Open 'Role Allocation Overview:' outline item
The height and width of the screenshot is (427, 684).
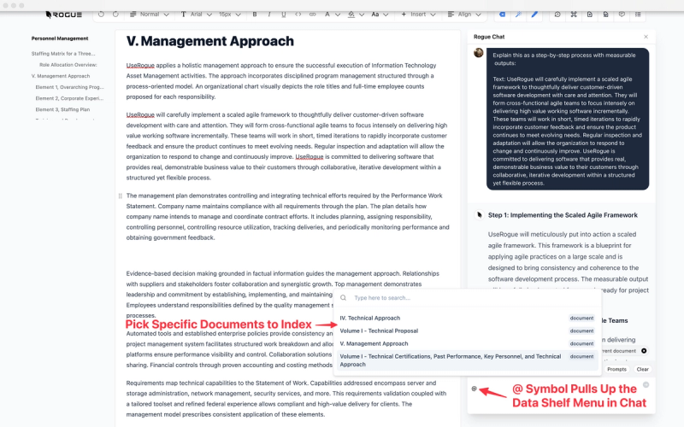pos(68,65)
